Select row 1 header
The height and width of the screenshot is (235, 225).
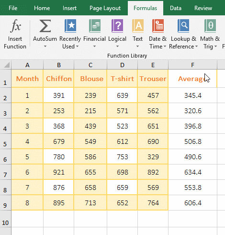point(5,79)
